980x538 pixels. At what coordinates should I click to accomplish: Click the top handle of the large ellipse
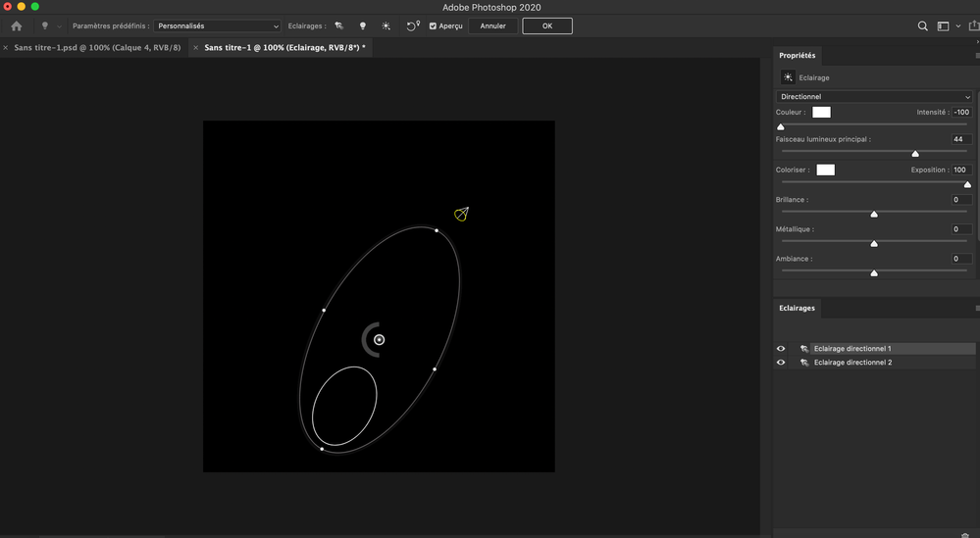pos(437,231)
